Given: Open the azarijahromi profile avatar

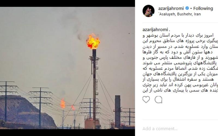Looking at the screenshot, I should click(x=149, y=11).
